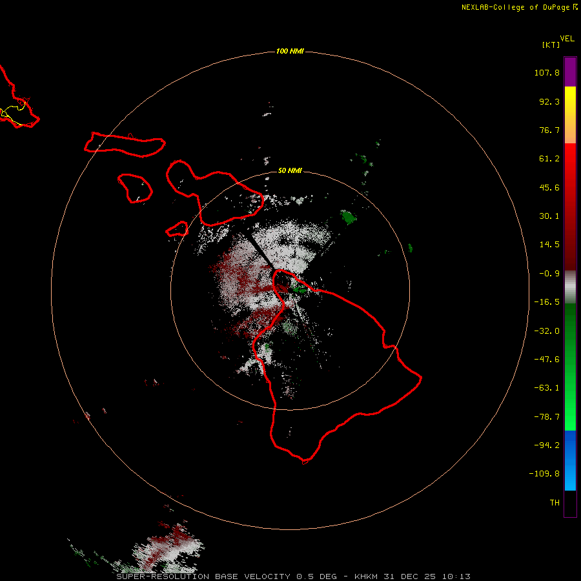Select the 14.5 velocity scale value
The height and width of the screenshot is (581, 581).
click(x=549, y=245)
